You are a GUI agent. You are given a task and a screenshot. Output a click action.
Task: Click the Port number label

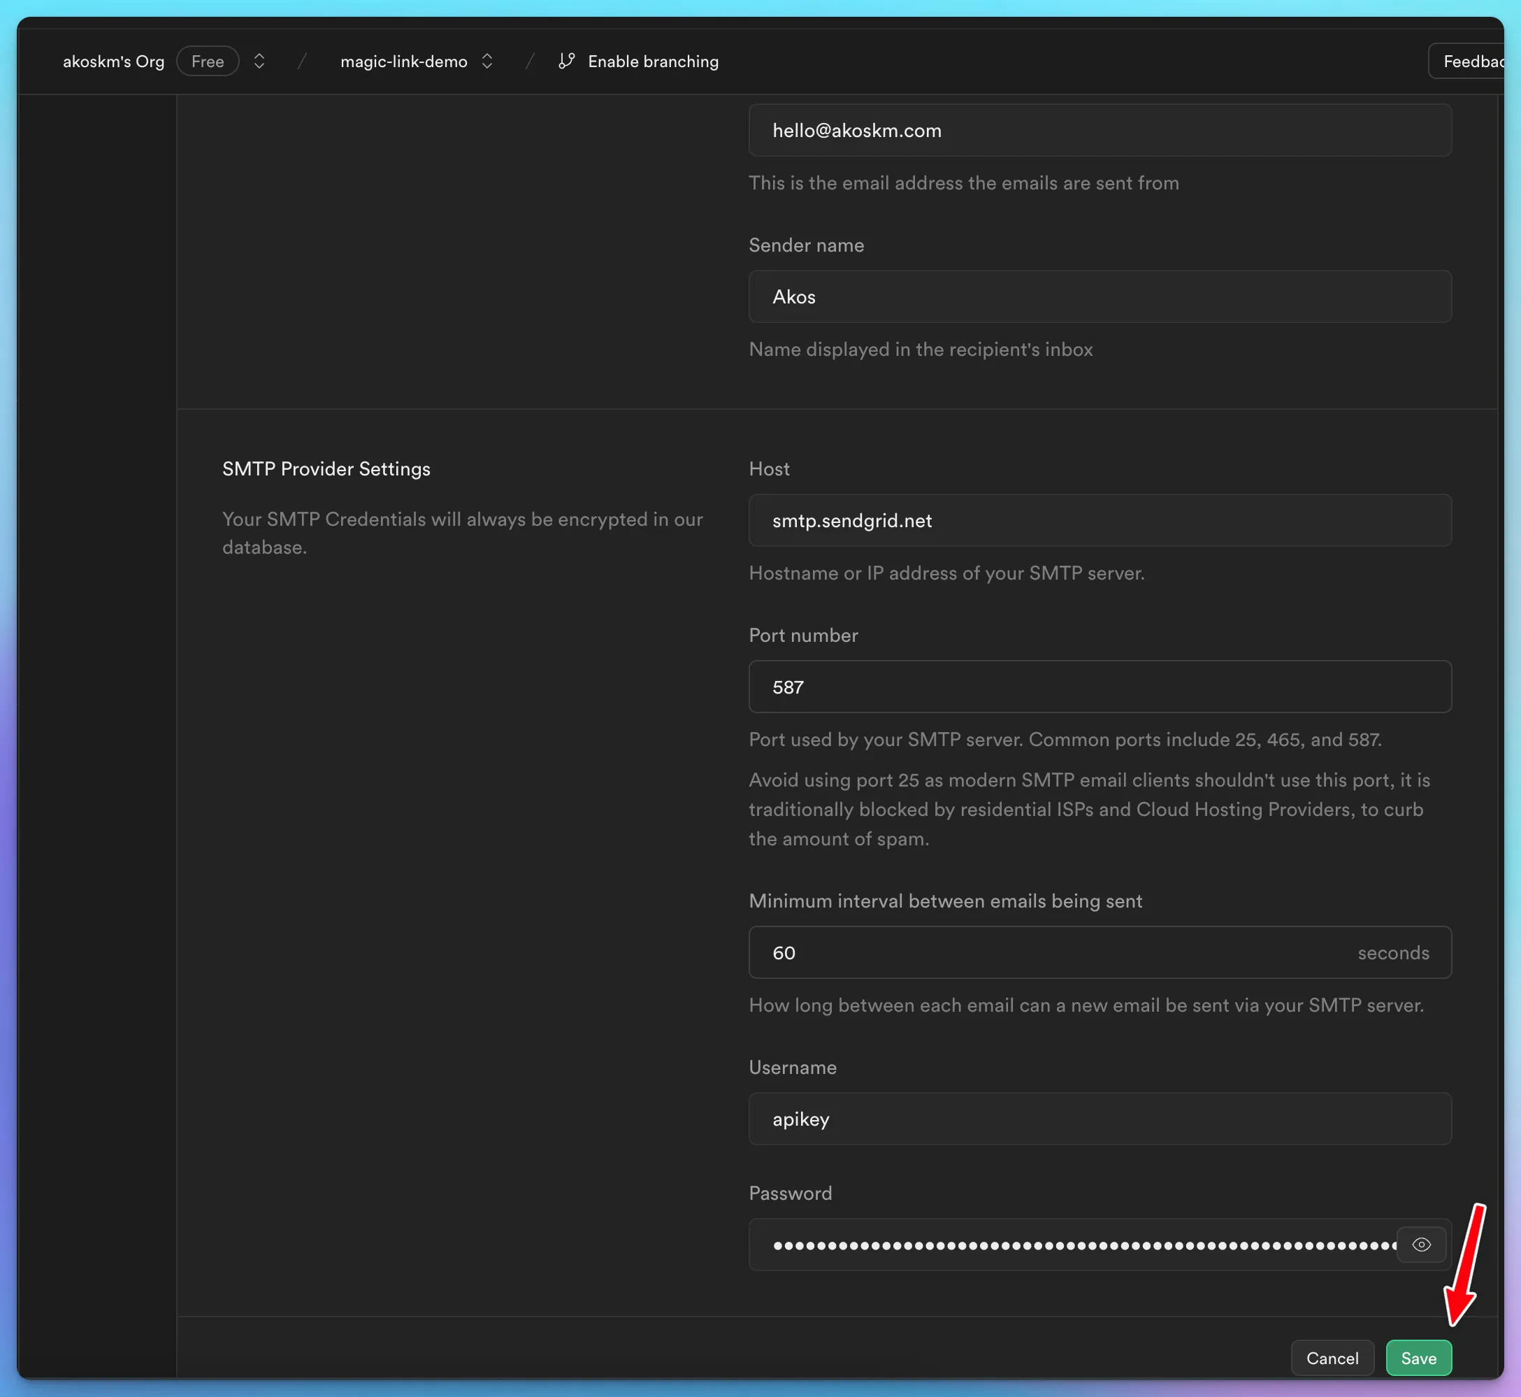point(803,635)
